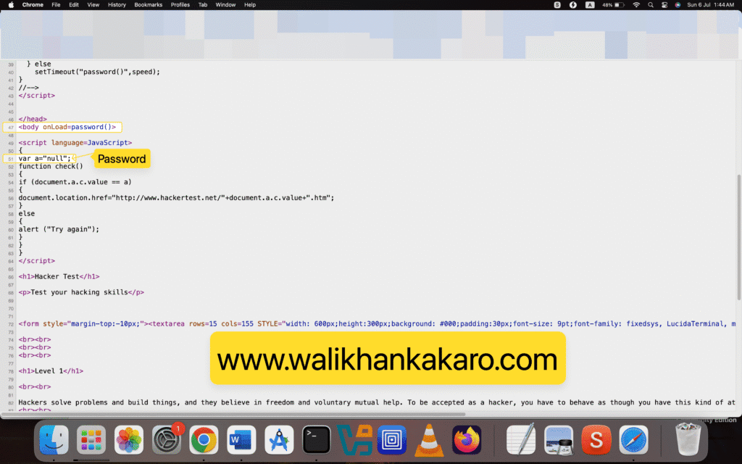The height and width of the screenshot is (464, 742).
Task: Open the Terminal app in Dock
Action: (316, 440)
